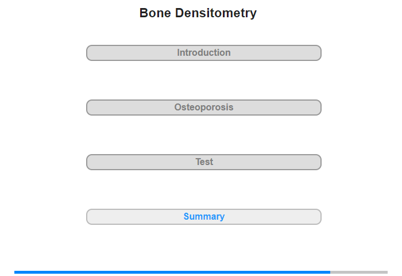Click the gray unfilled end of progress bar
The image size is (402, 276).
[x=359, y=272]
